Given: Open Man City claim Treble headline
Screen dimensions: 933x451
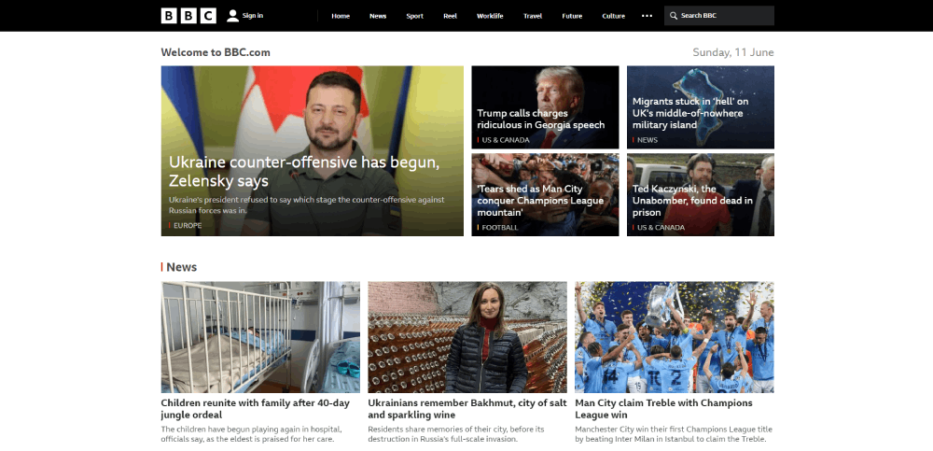Looking at the screenshot, I should (663, 409).
